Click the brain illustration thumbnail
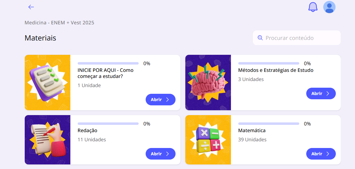 coord(208,83)
